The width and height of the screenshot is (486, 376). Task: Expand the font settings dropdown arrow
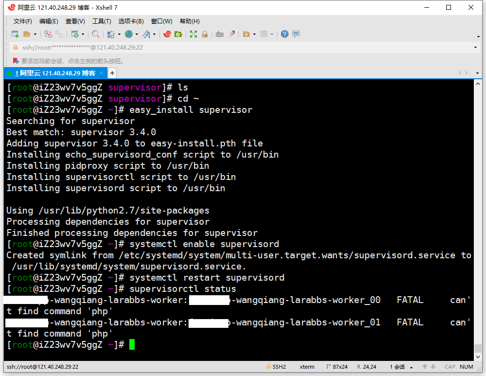coord(155,34)
